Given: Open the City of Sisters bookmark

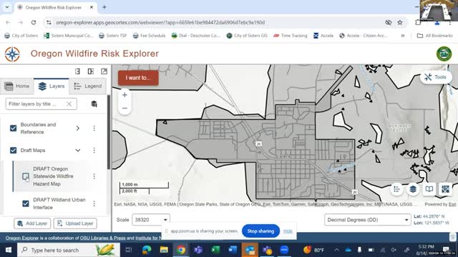Looking at the screenshot, I should [x=21, y=36].
